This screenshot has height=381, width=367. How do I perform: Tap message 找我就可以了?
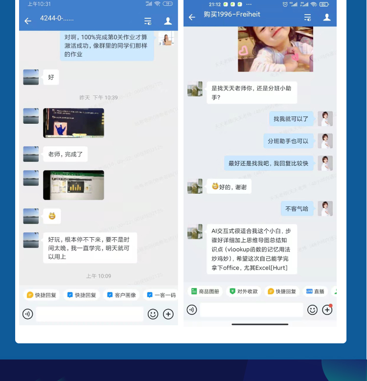click(x=291, y=119)
